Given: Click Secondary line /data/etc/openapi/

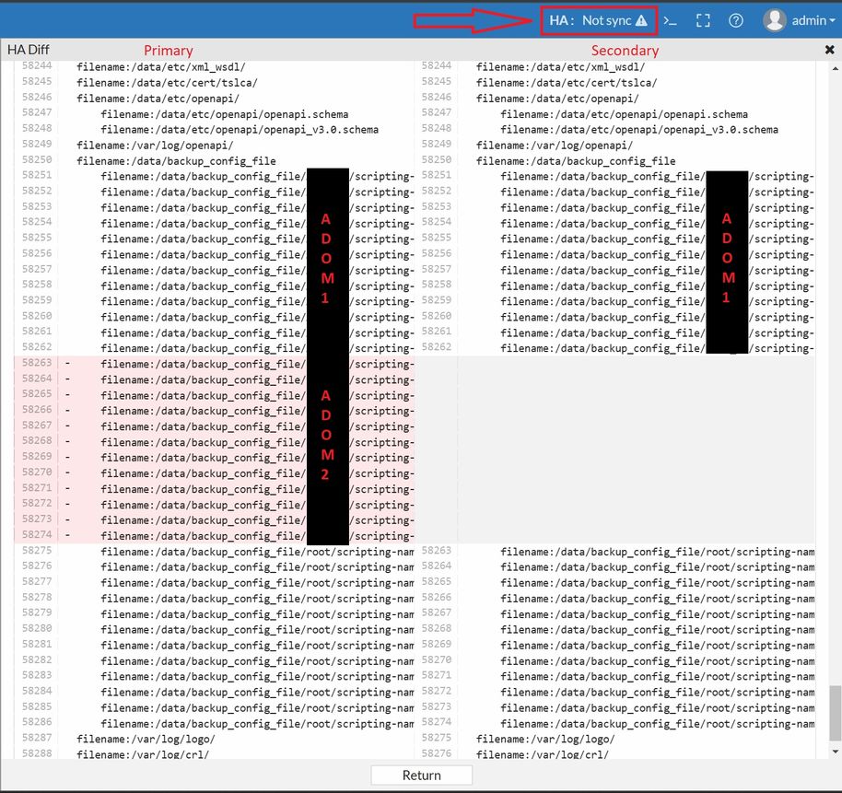Looking at the screenshot, I should (x=557, y=99).
